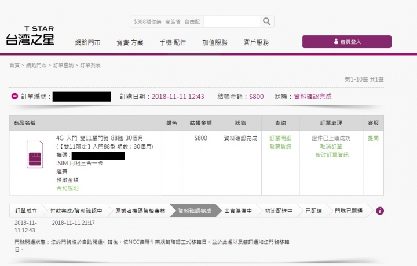
Task: Click the 訂單列表 breadcrumb text
Action: tap(90, 65)
